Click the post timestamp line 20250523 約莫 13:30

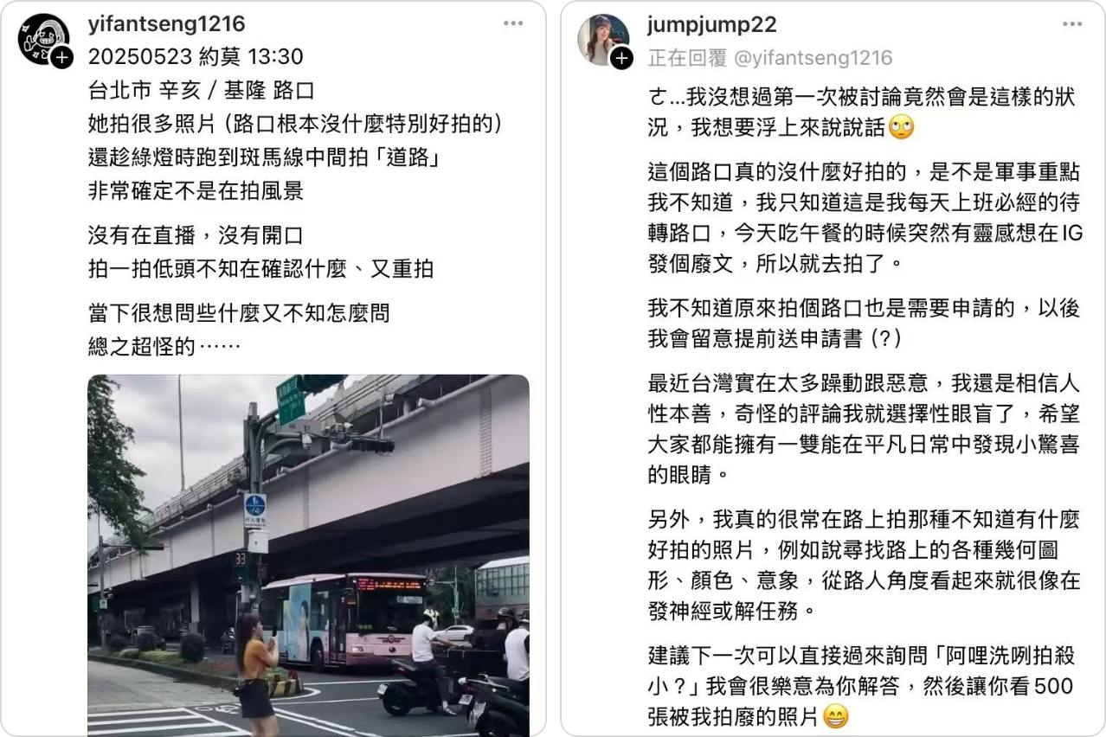point(196,57)
